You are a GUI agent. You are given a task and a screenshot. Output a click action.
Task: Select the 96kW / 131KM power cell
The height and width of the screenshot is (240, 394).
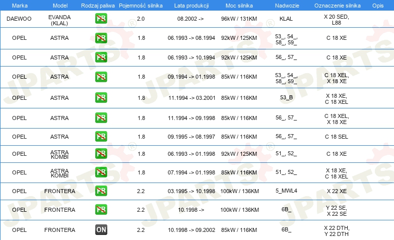[239, 19]
